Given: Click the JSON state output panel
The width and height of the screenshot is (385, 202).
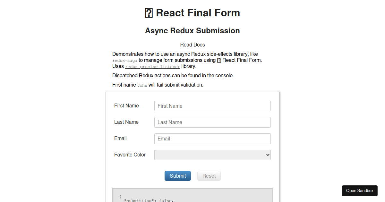Looking at the screenshot, I should coord(193,195).
